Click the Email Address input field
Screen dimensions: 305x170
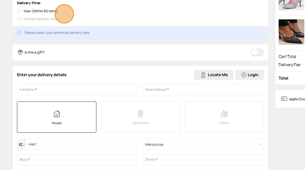(203, 90)
